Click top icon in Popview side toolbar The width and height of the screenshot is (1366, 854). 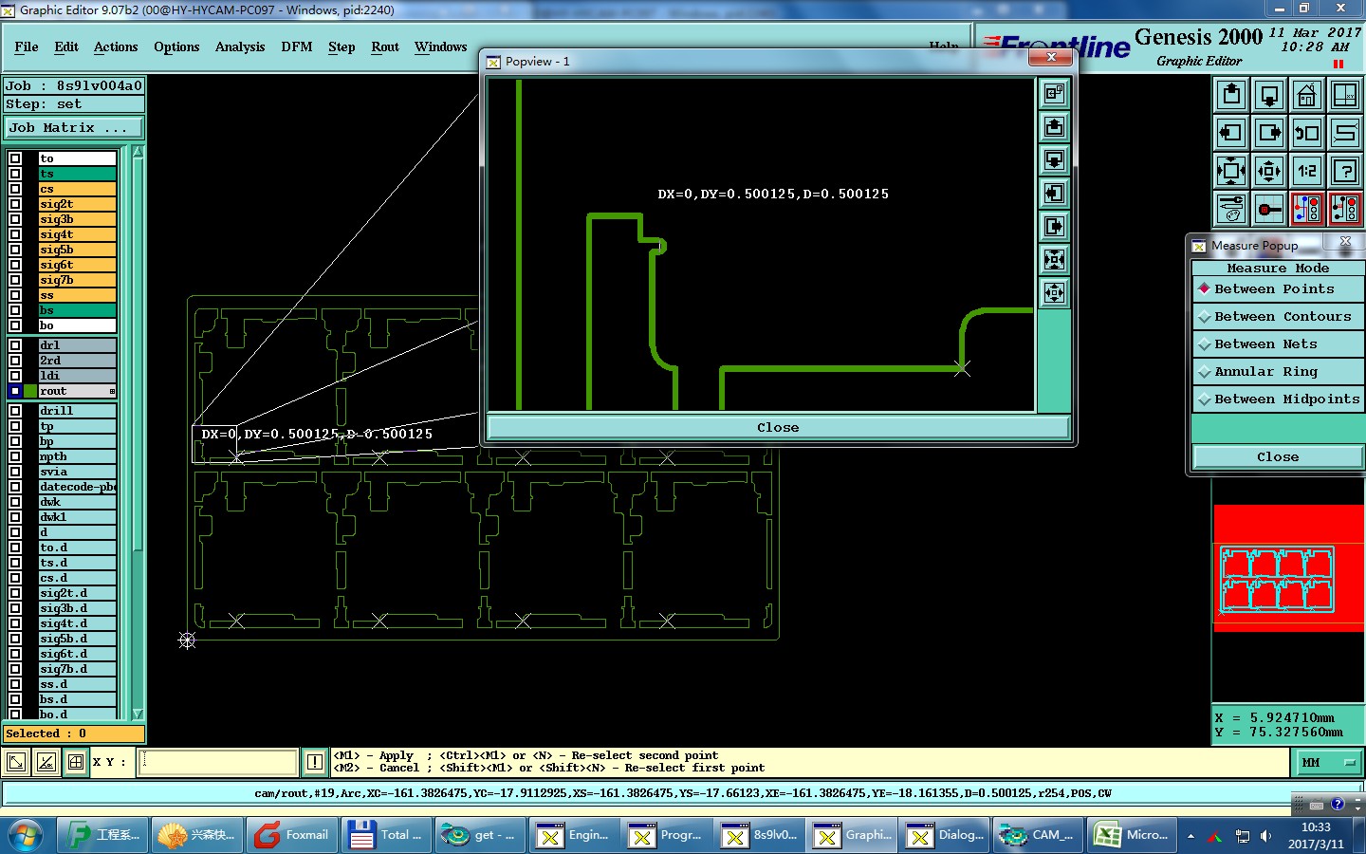(x=1054, y=94)
